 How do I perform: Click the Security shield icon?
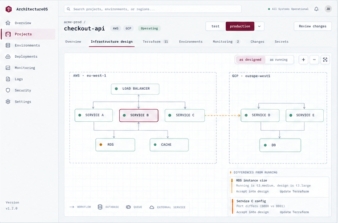8,90
